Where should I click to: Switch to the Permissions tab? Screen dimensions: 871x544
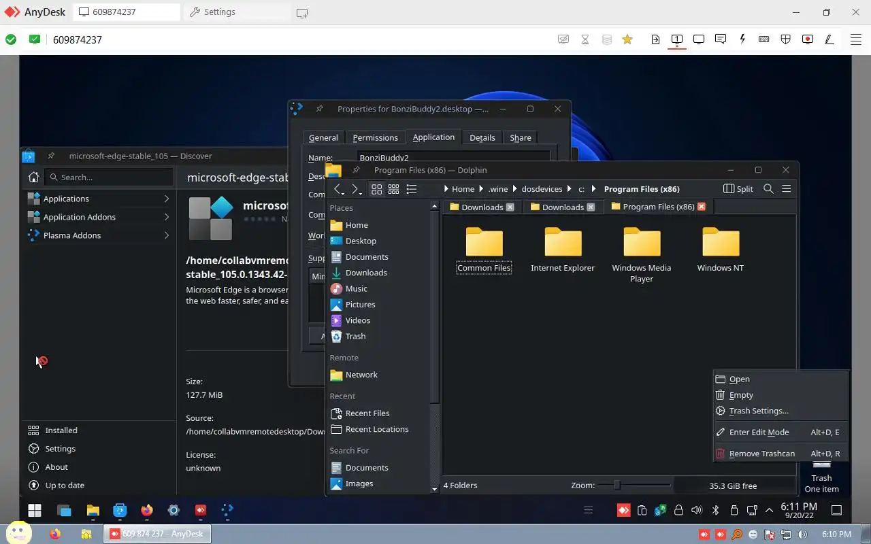(x=375, y=137)
